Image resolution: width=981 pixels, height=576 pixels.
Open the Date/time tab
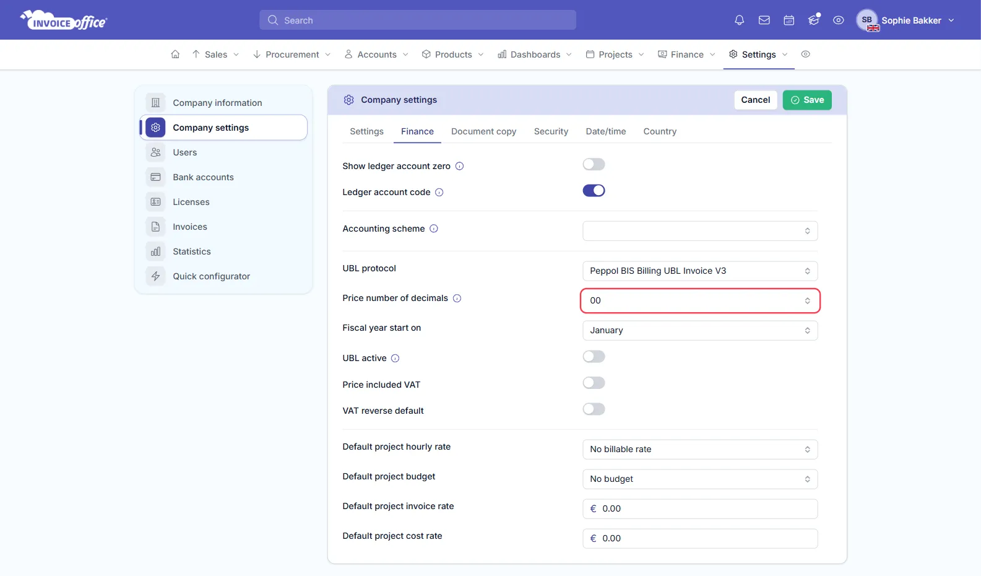pyautogui.click(x=606, y=131)
